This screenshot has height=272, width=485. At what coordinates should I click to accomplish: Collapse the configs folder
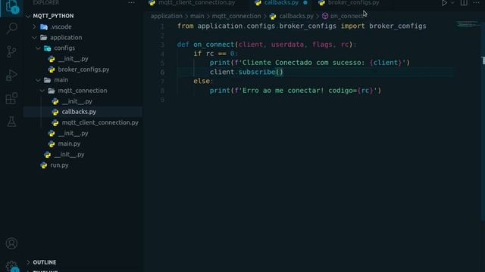point(39,48)
